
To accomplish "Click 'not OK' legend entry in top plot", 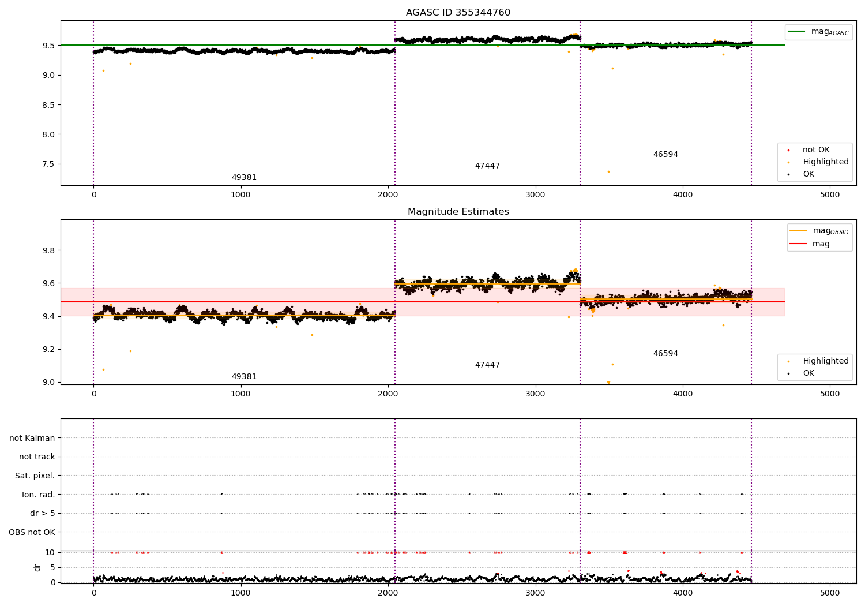I will [x=816, y=150].
